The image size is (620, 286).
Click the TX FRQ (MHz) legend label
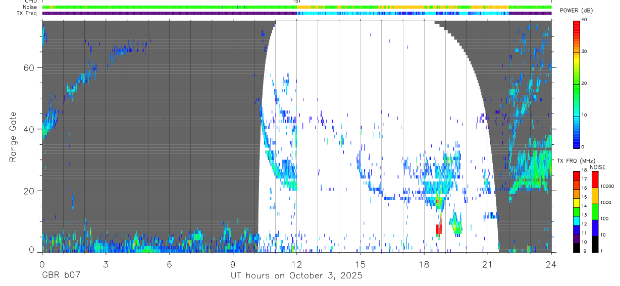[x=575, y=160]
